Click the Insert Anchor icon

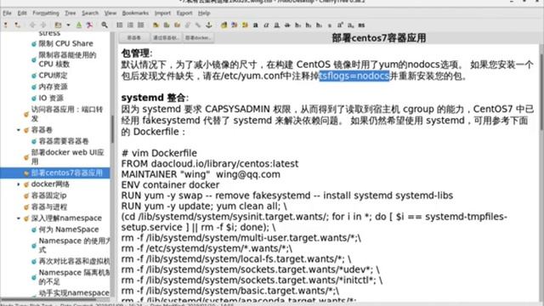point(209,25)
